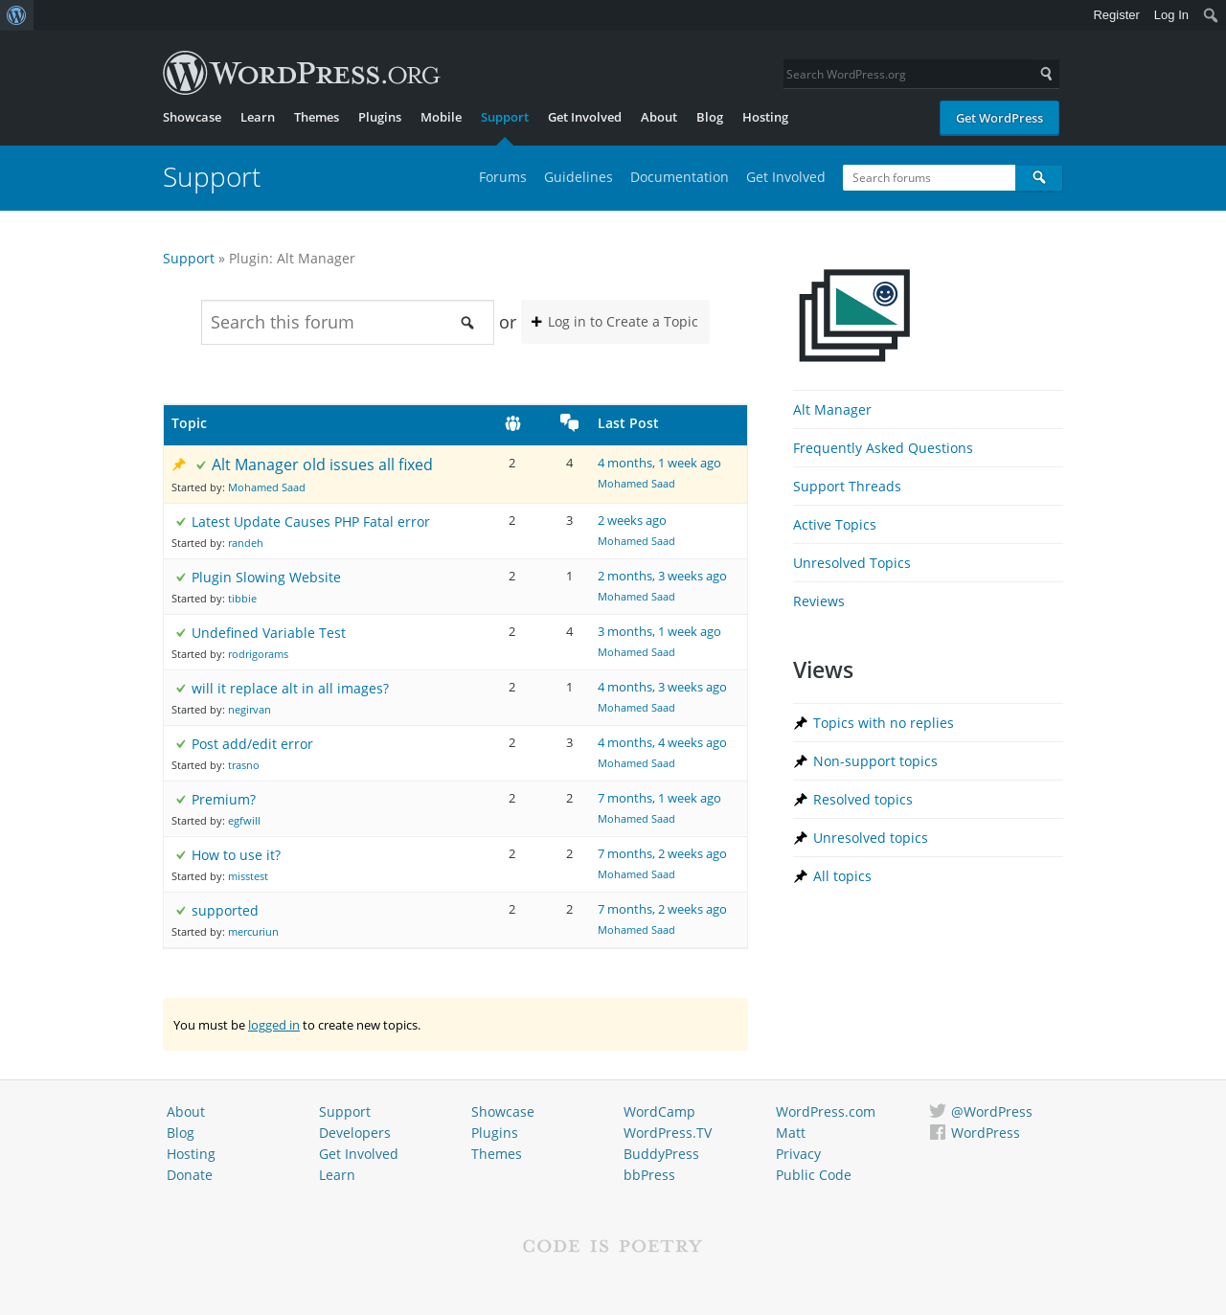The image size is (1226, 1315).
Task: Click the sticky pin icon on first topic
Action: point(179,465)
